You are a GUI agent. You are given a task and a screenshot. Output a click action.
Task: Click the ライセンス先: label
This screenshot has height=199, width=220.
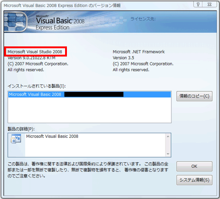[143, 19]
